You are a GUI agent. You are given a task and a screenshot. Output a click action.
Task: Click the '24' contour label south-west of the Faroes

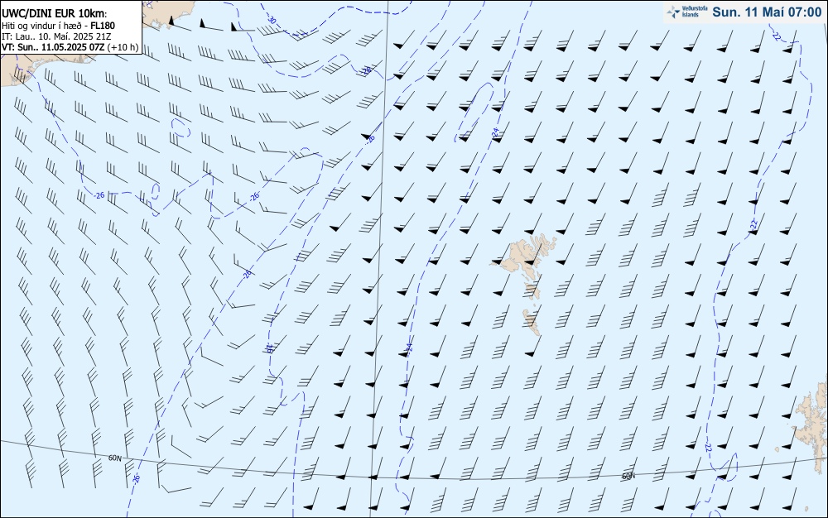click(x=409, y=347)
